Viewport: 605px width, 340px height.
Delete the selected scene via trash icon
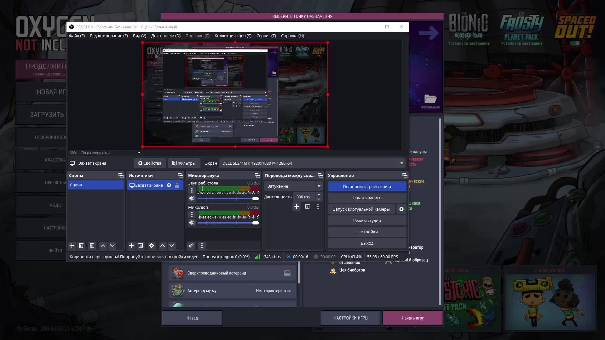click(81, 246)
